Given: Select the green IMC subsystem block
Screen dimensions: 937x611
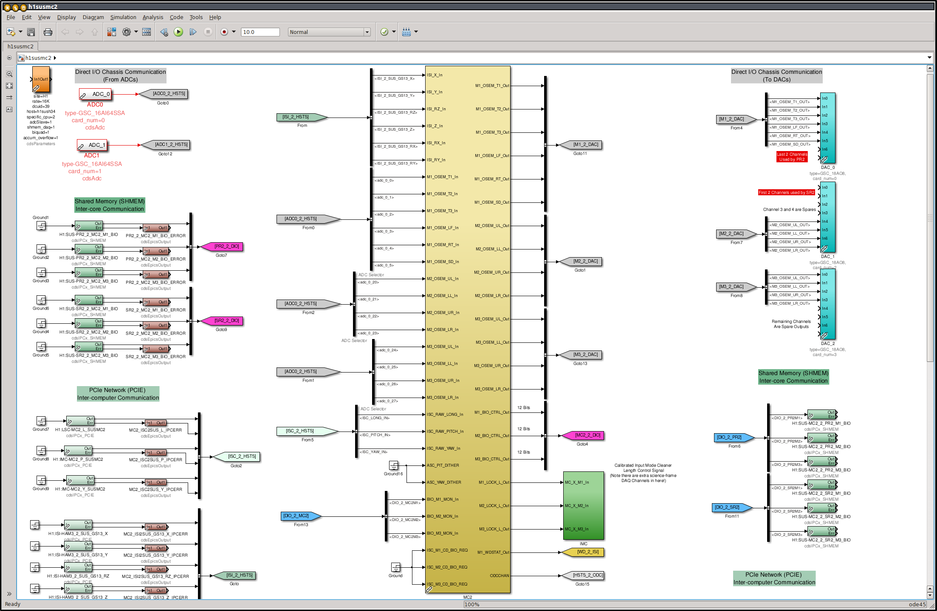Looking at the screenshot, I should pyautogui.click(x=584, y=505).
